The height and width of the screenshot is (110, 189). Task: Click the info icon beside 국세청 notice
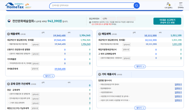pyautogui.click(x=90, y=22)
